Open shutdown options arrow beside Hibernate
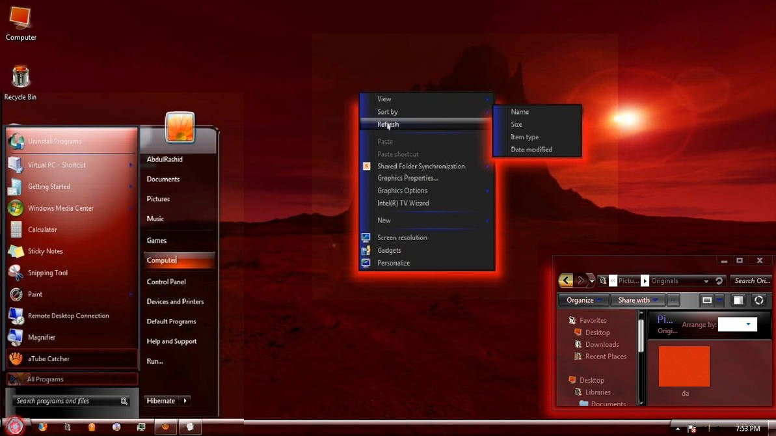Image resolution: width=776 pixels, height=436 pixels. coord(185,401)
